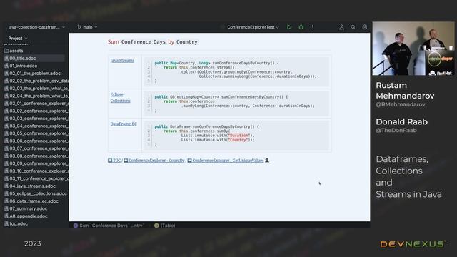Open 03_10_conference_explorer file
This screenshot has width=457, height=257.
[36, 171]
